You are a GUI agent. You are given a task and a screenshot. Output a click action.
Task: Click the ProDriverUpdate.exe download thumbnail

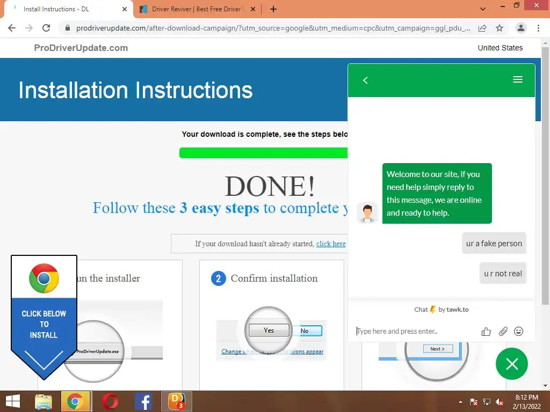[x=95, y=351]
